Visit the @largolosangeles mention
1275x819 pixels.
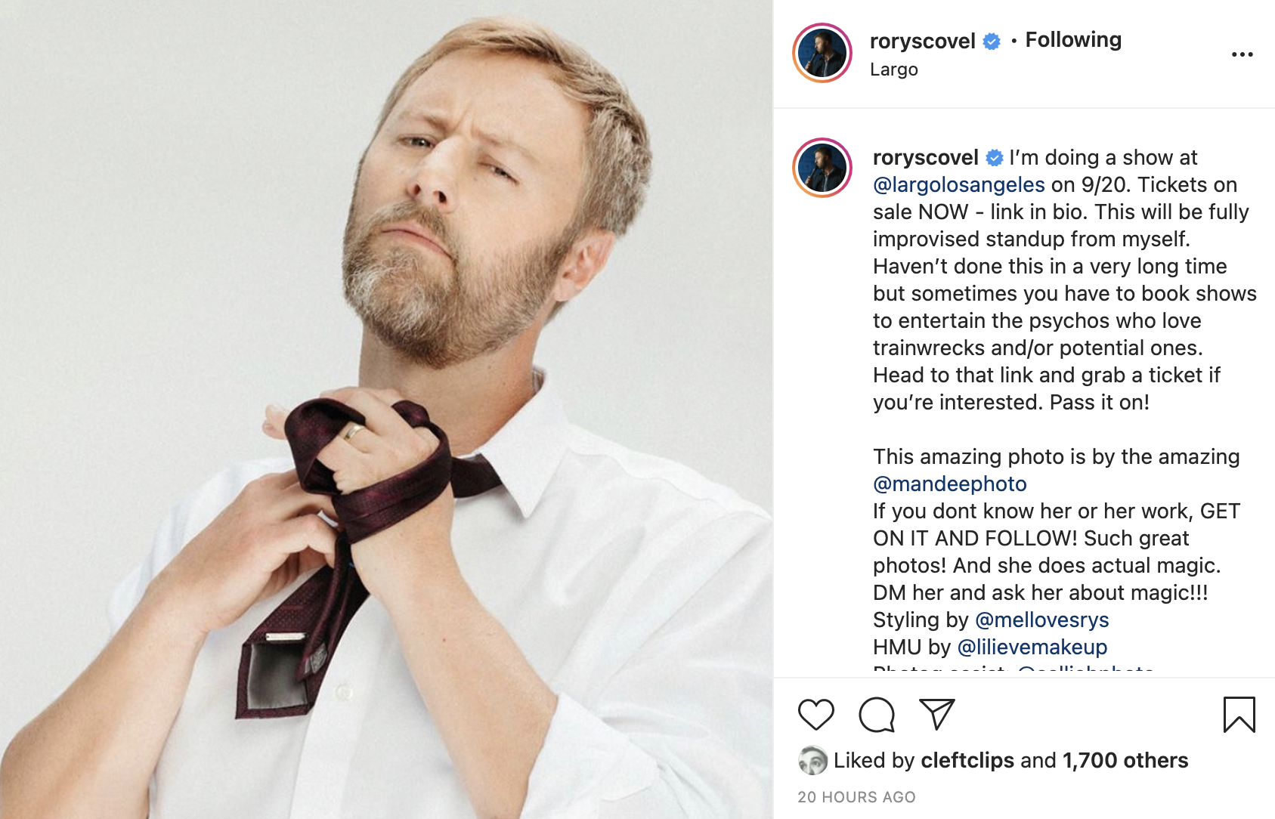pos(958,184)
